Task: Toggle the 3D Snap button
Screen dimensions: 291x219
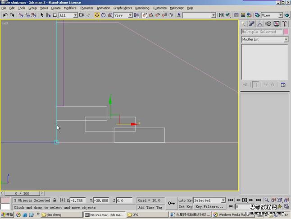Action: [x=145, y=15]
